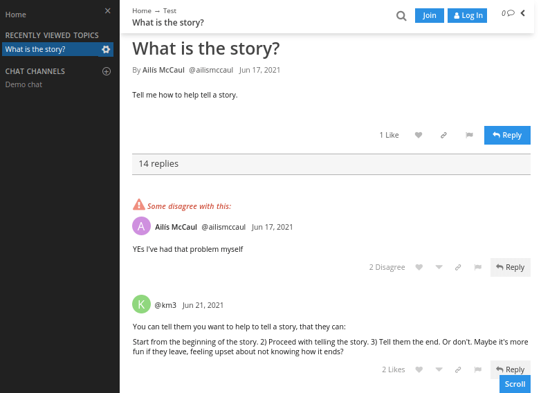Image resolution: width=541 pixels, height=393 pixels.
Task: Collapse the panel with the left chevron
Action: (523, 13)
